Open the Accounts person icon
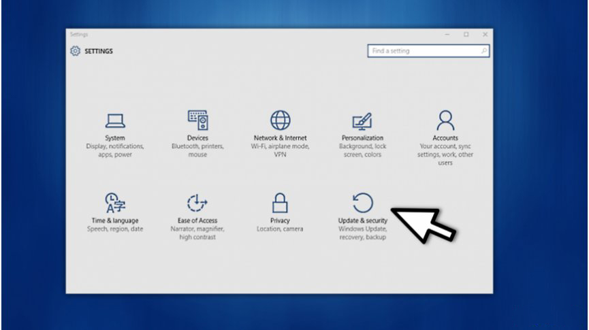Screen dimensions: 589x330 tap(445, 120)
